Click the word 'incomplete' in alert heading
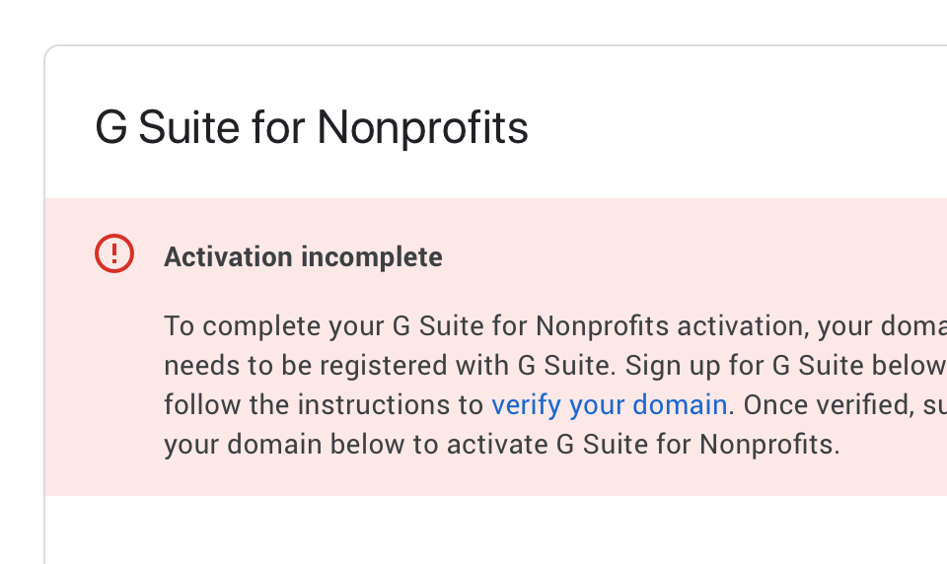Screen dimensions: 947x564 click(372, 258)
